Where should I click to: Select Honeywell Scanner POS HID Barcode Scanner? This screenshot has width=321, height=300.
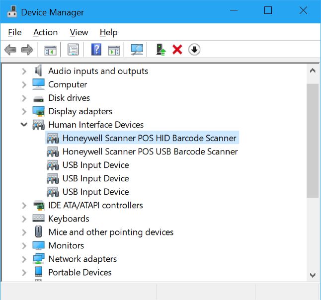click(150, 138)
